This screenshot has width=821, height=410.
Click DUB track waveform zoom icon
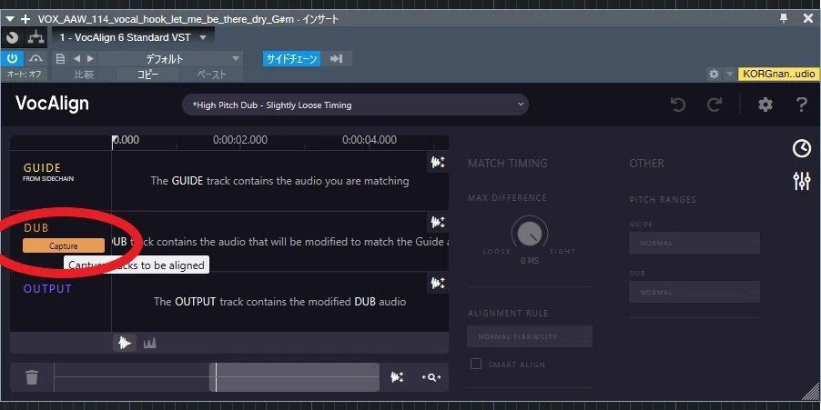(x=438, y=223)
